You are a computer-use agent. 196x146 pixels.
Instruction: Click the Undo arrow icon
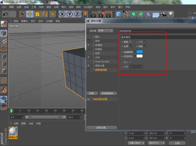pos(5,14)
